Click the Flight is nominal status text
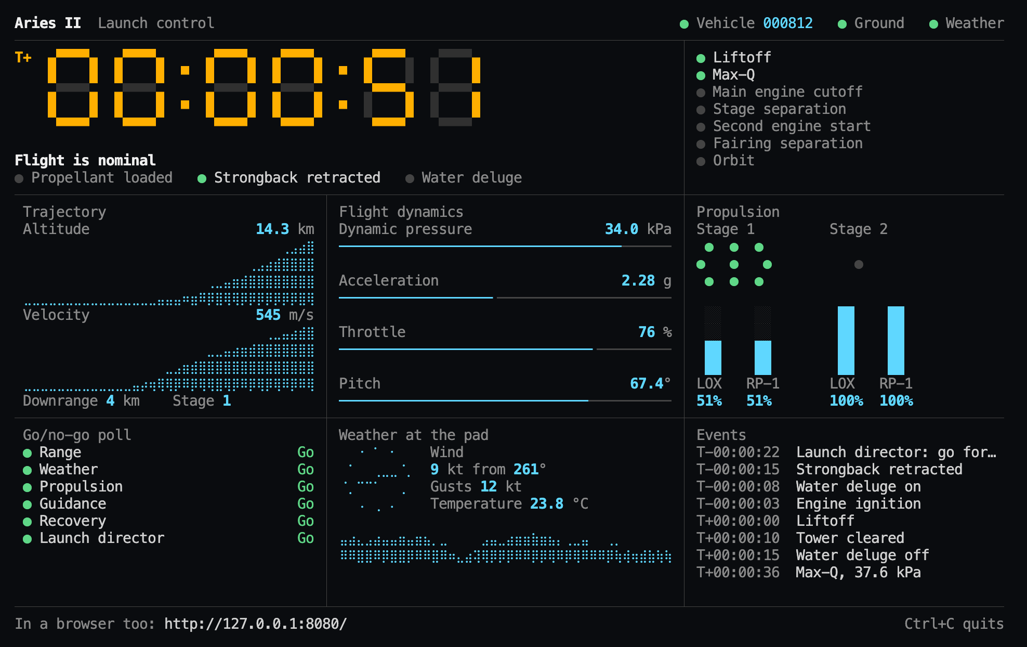1027x647 pixels. (85, 160)
